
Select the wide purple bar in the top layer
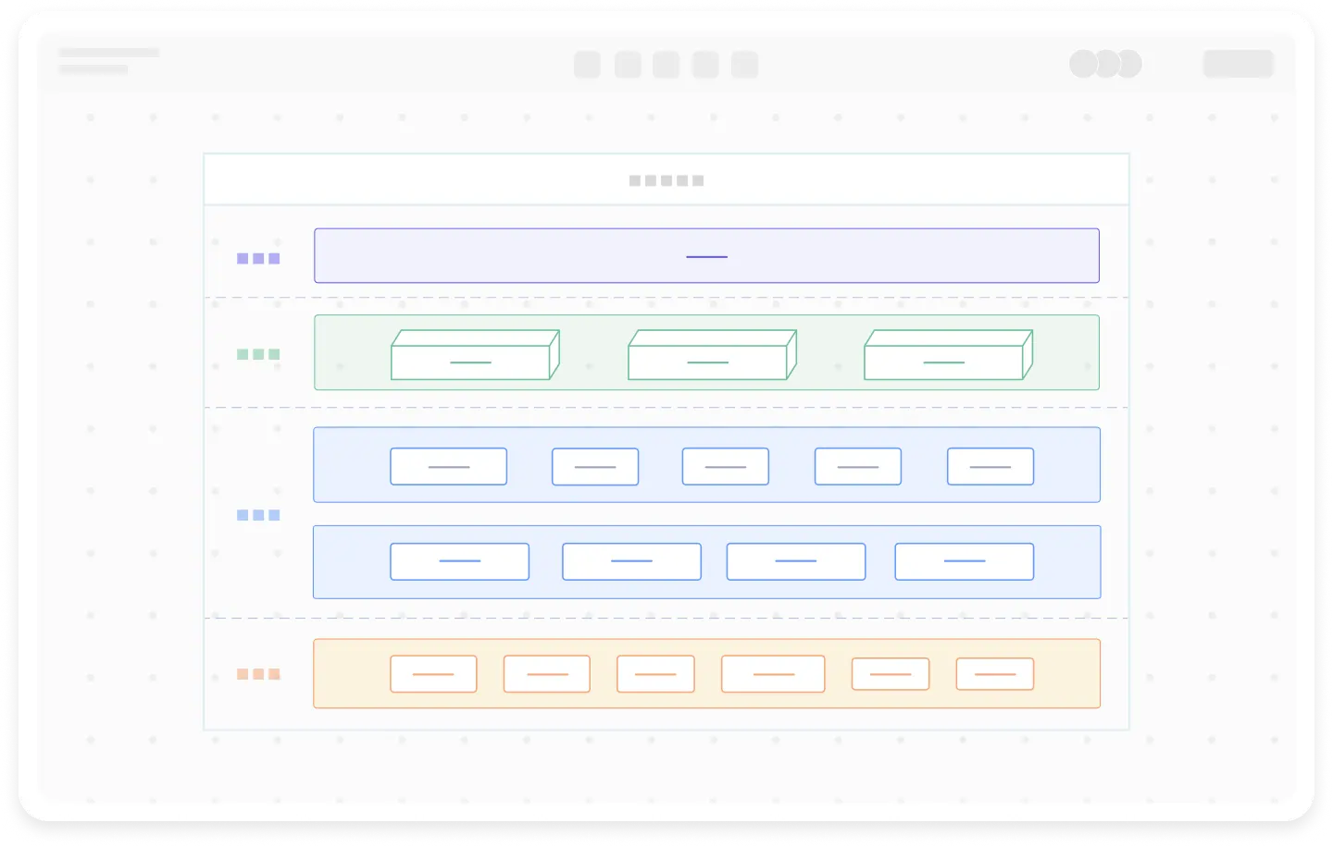click(706, 256)
